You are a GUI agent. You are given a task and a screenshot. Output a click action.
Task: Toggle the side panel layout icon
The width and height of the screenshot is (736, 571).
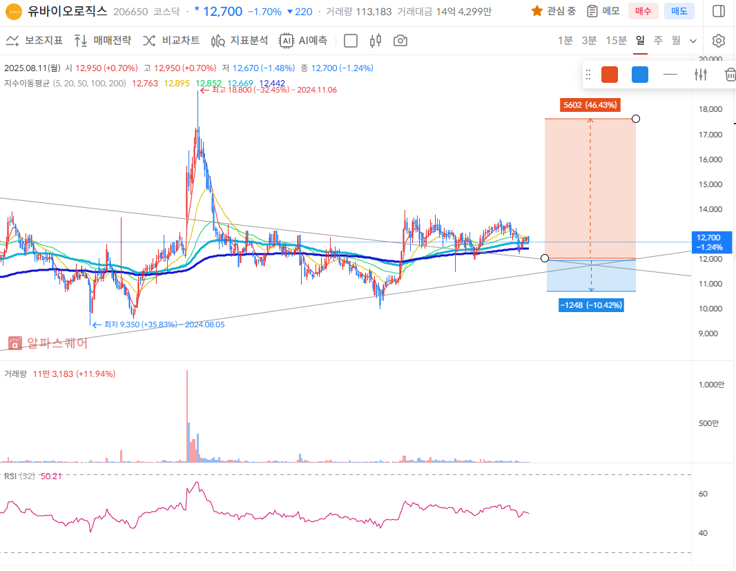coord(719,11)
